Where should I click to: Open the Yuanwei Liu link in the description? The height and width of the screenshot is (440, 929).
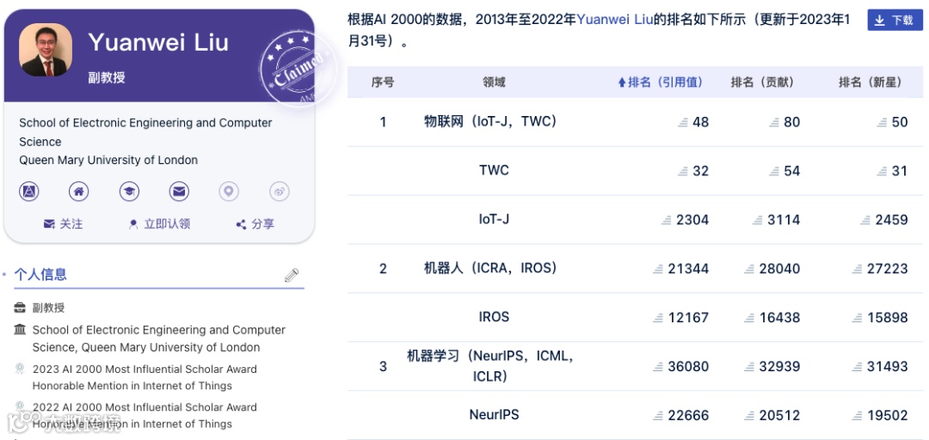click(615, 19)
